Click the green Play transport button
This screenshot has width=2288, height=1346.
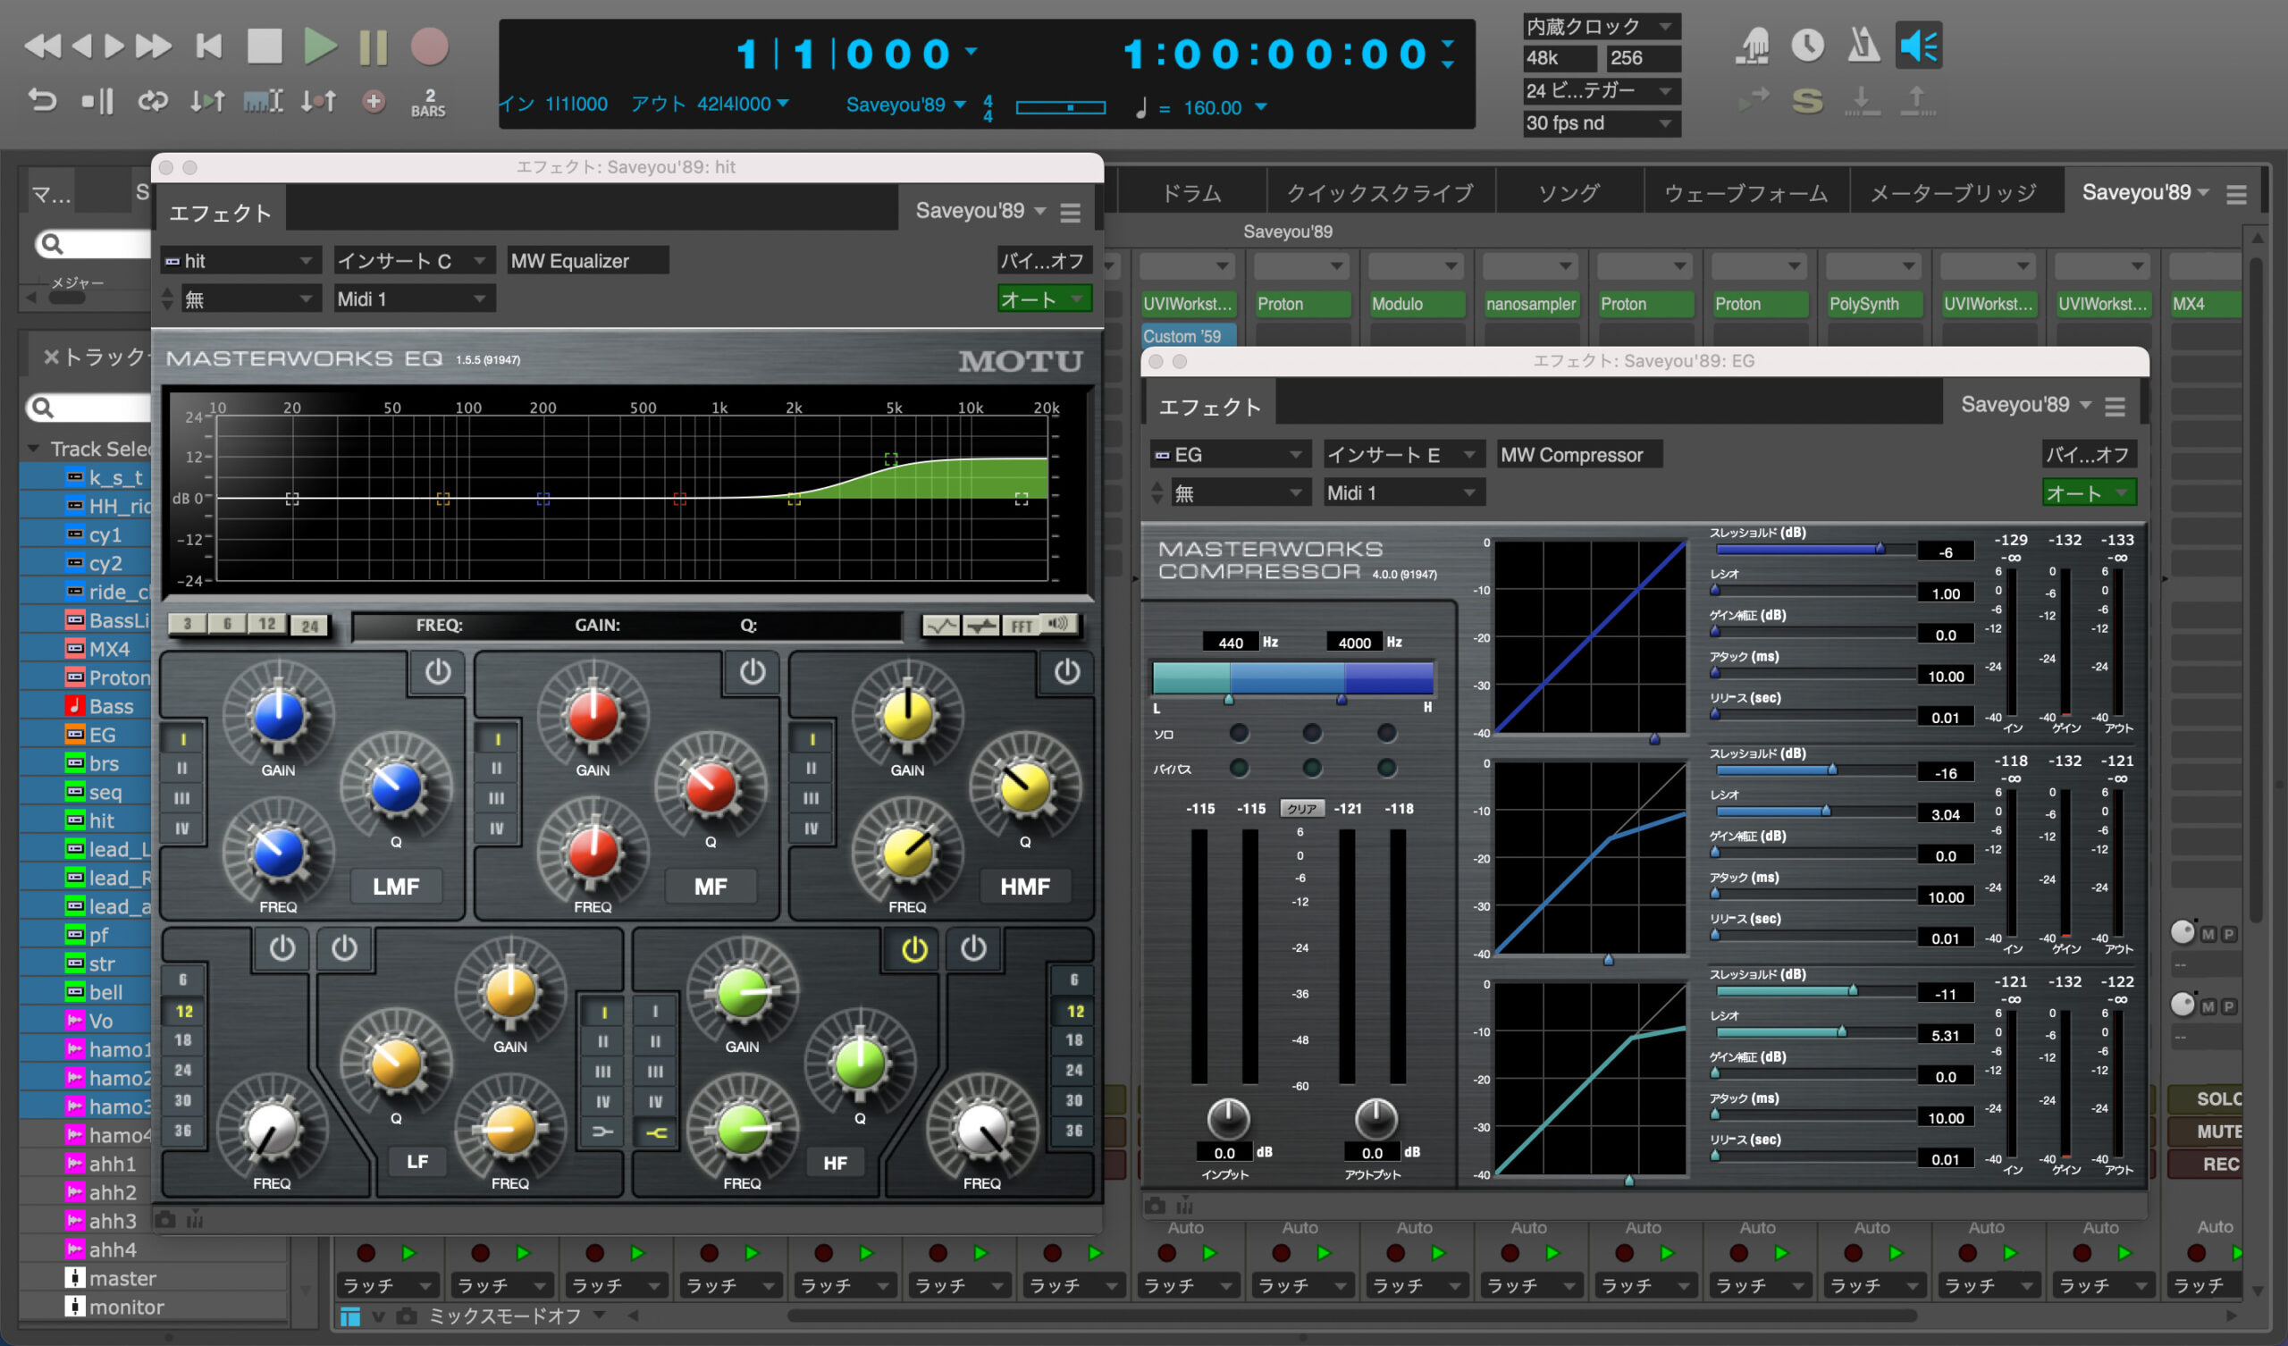pyautogui.click(x=320, y=46)
